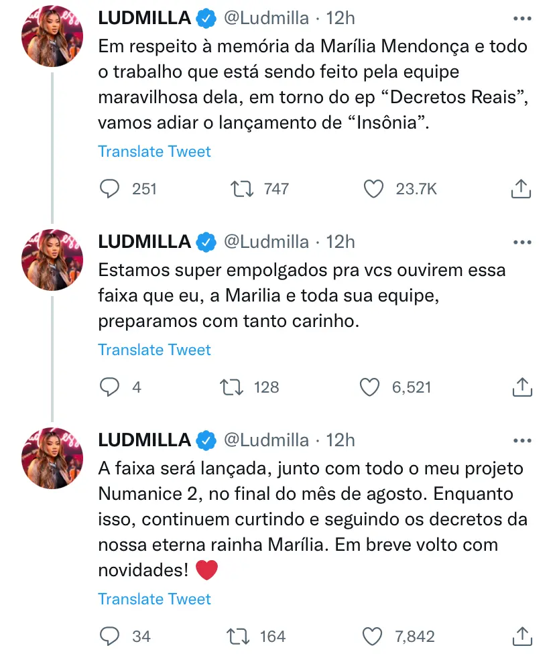The height and width of the screenshot is (660, 555).
Task: Open the share icon on the bottom tweet
Action: 522,636
